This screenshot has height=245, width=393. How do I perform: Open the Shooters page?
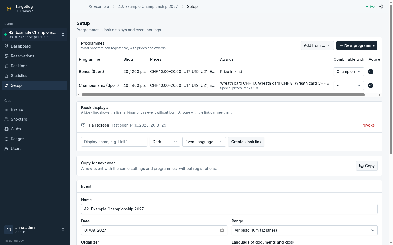click(x=35, y=119)
